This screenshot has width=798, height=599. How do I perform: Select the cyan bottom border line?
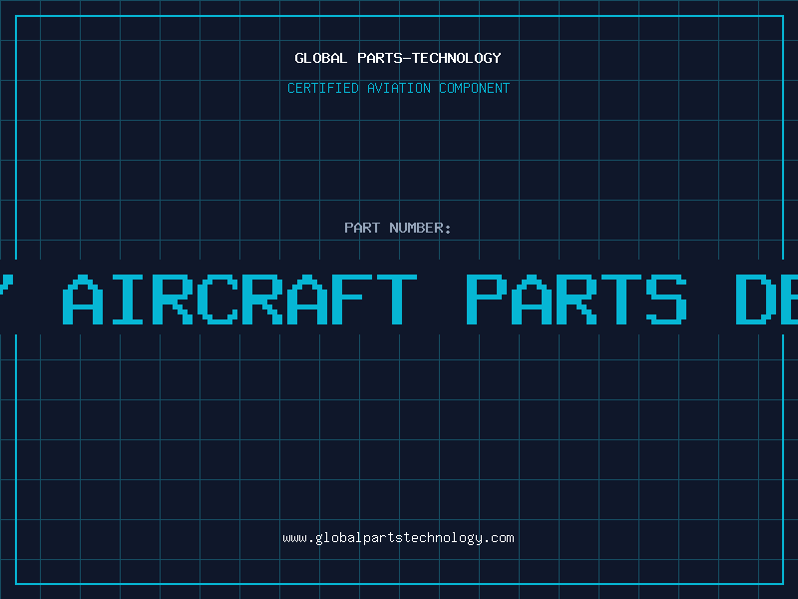tap(400, 583)
